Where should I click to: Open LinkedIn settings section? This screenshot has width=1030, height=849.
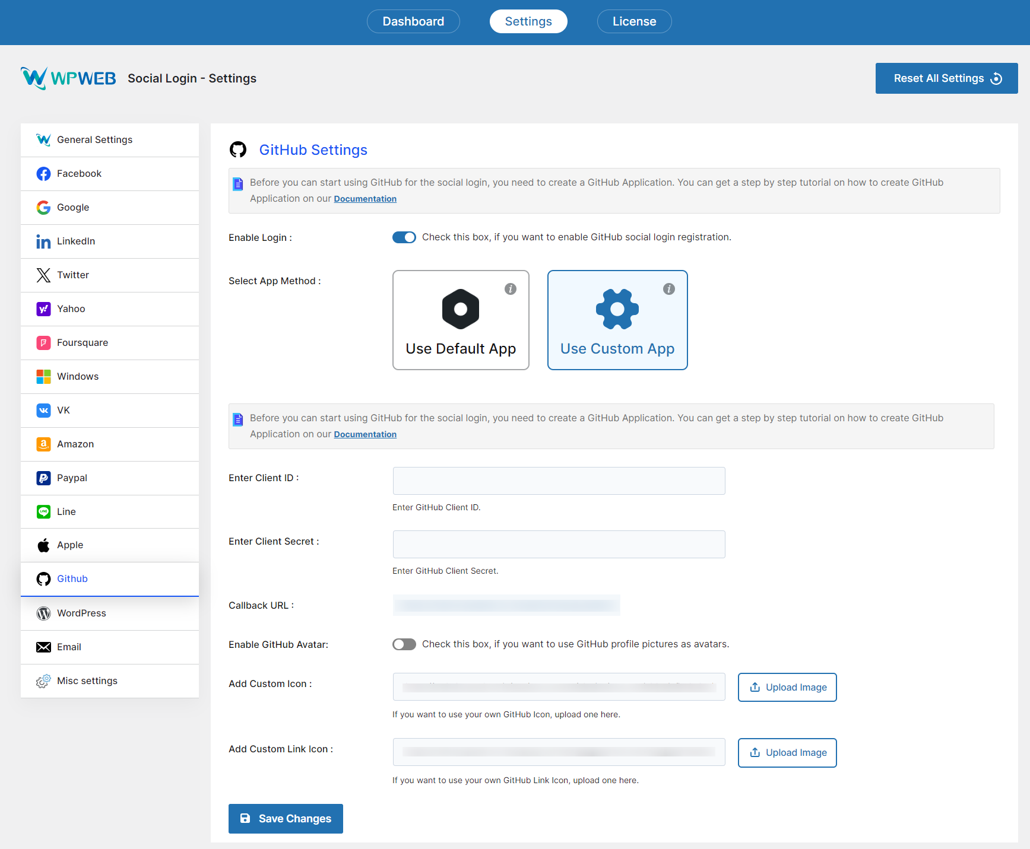110,241
